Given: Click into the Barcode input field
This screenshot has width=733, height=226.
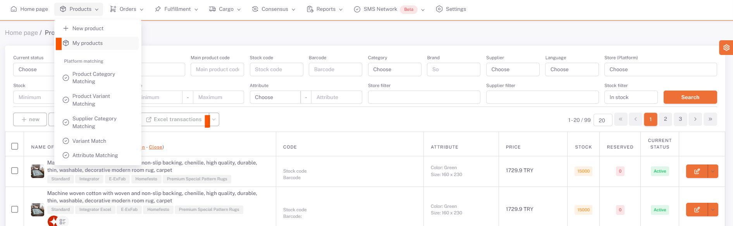Looking at the screenshot, I should [x=335, y=70].
